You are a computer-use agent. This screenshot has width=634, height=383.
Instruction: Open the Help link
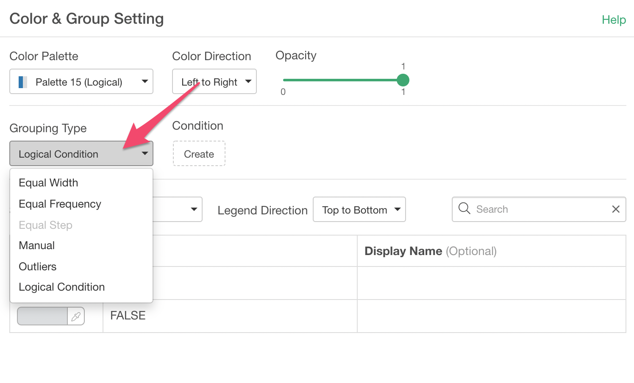pyautogui.click(x=613, y=19)
